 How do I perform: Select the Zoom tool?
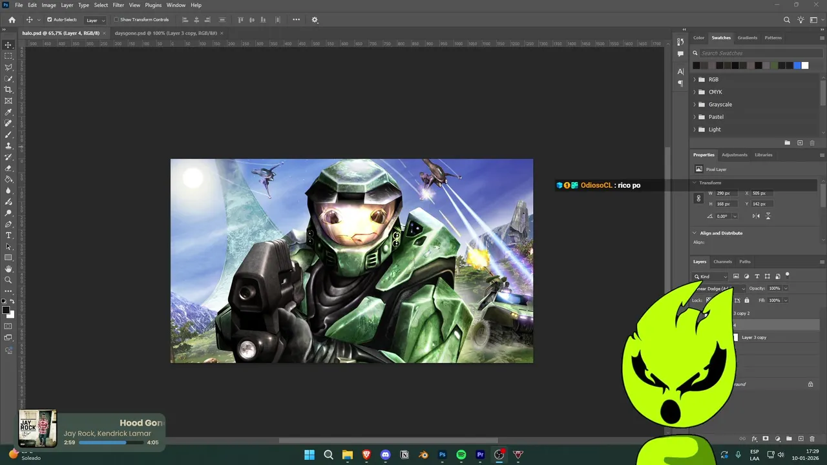[x=8, y=280]
